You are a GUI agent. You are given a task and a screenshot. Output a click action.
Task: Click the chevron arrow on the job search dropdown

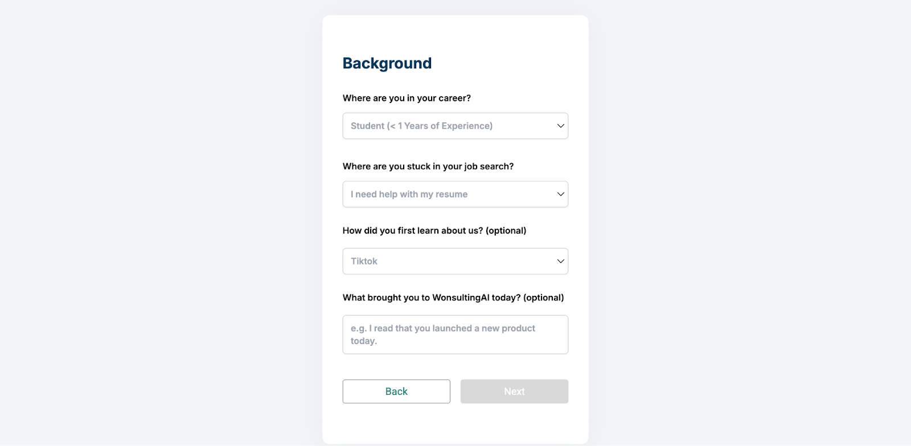coord(560,194)
